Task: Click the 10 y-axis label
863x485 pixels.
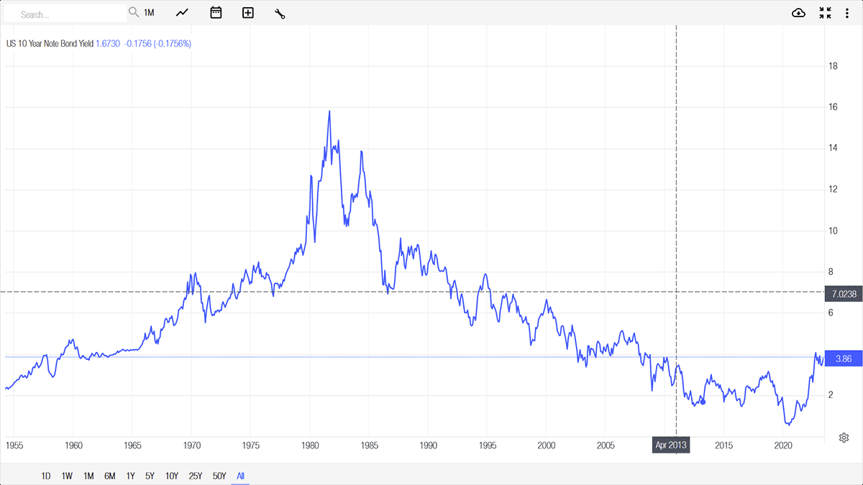Action: click(834, 231)
